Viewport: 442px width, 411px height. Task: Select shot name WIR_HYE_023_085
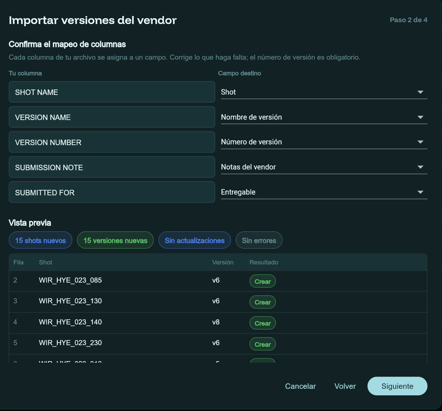pos(70,280)
